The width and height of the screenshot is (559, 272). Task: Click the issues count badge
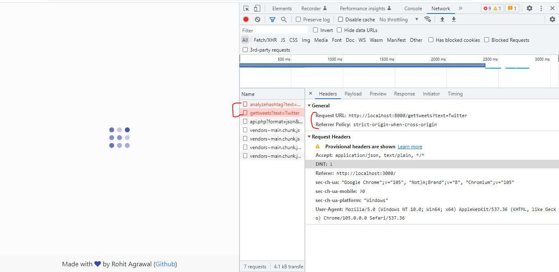tap(512, 8)
